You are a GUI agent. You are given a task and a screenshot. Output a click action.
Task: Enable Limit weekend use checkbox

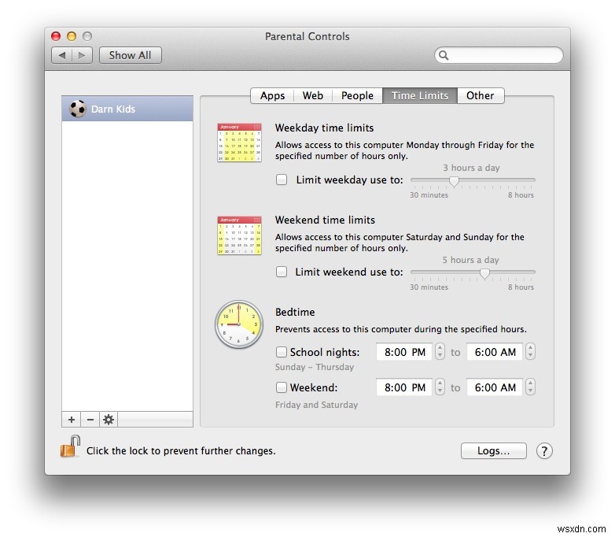click(x=282, y=272)
